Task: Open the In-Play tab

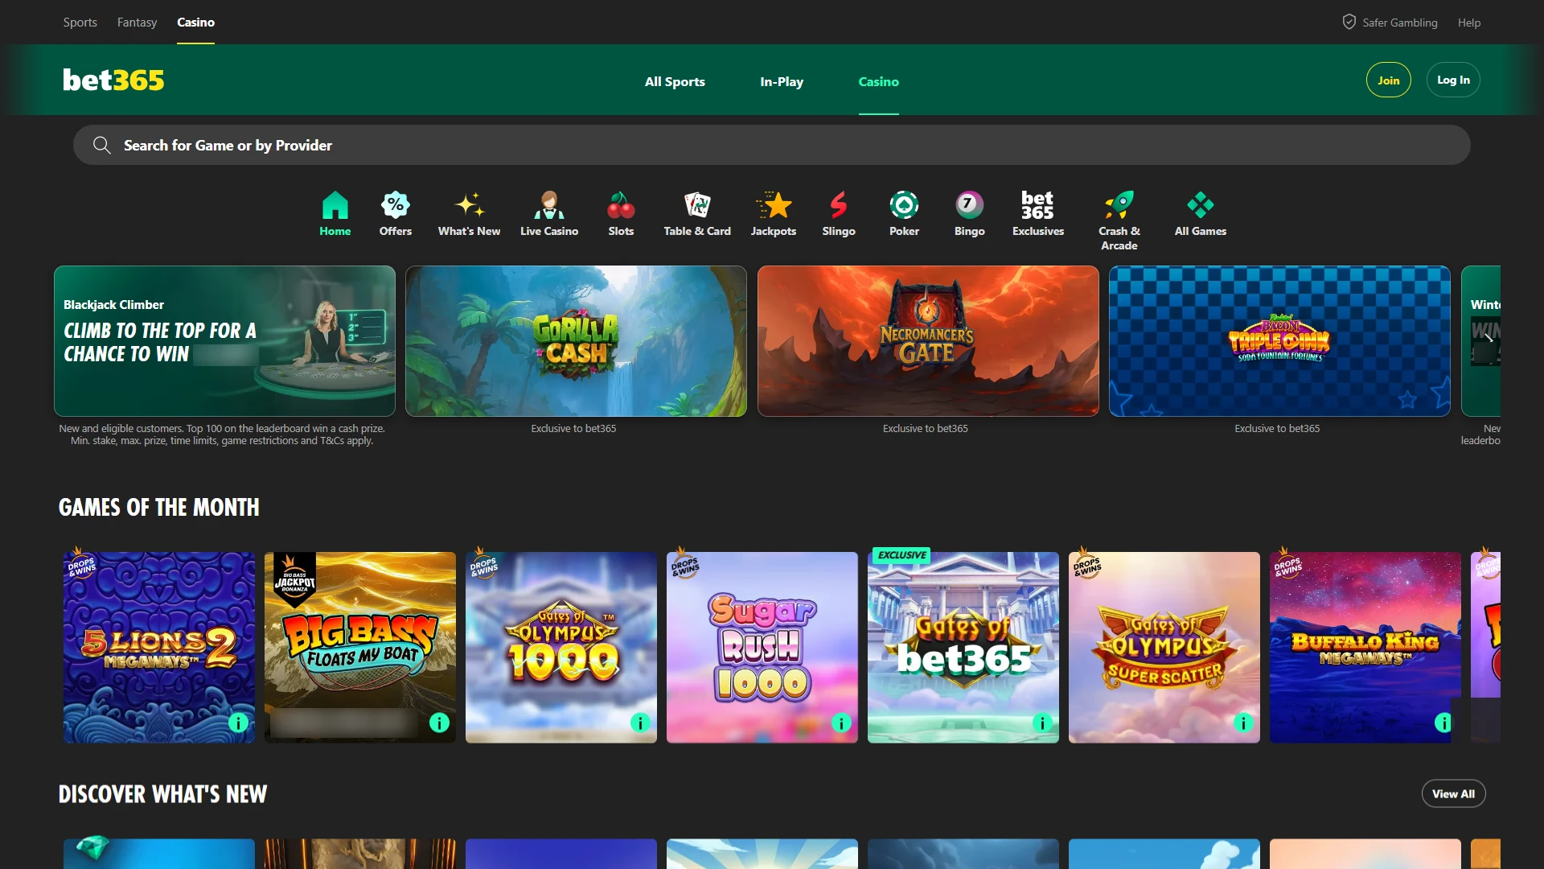Action: 781,81
